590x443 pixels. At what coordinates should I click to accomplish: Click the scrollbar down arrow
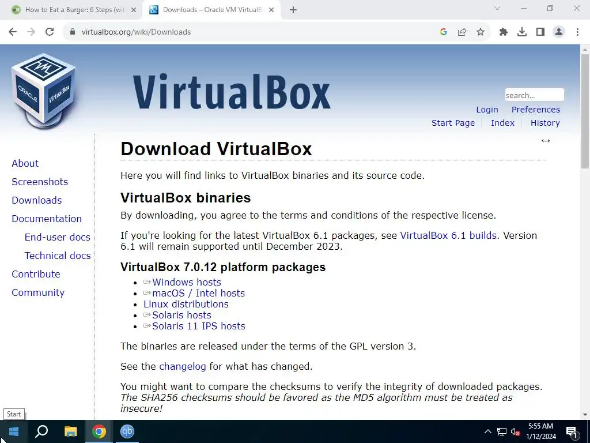click(585, 415)
